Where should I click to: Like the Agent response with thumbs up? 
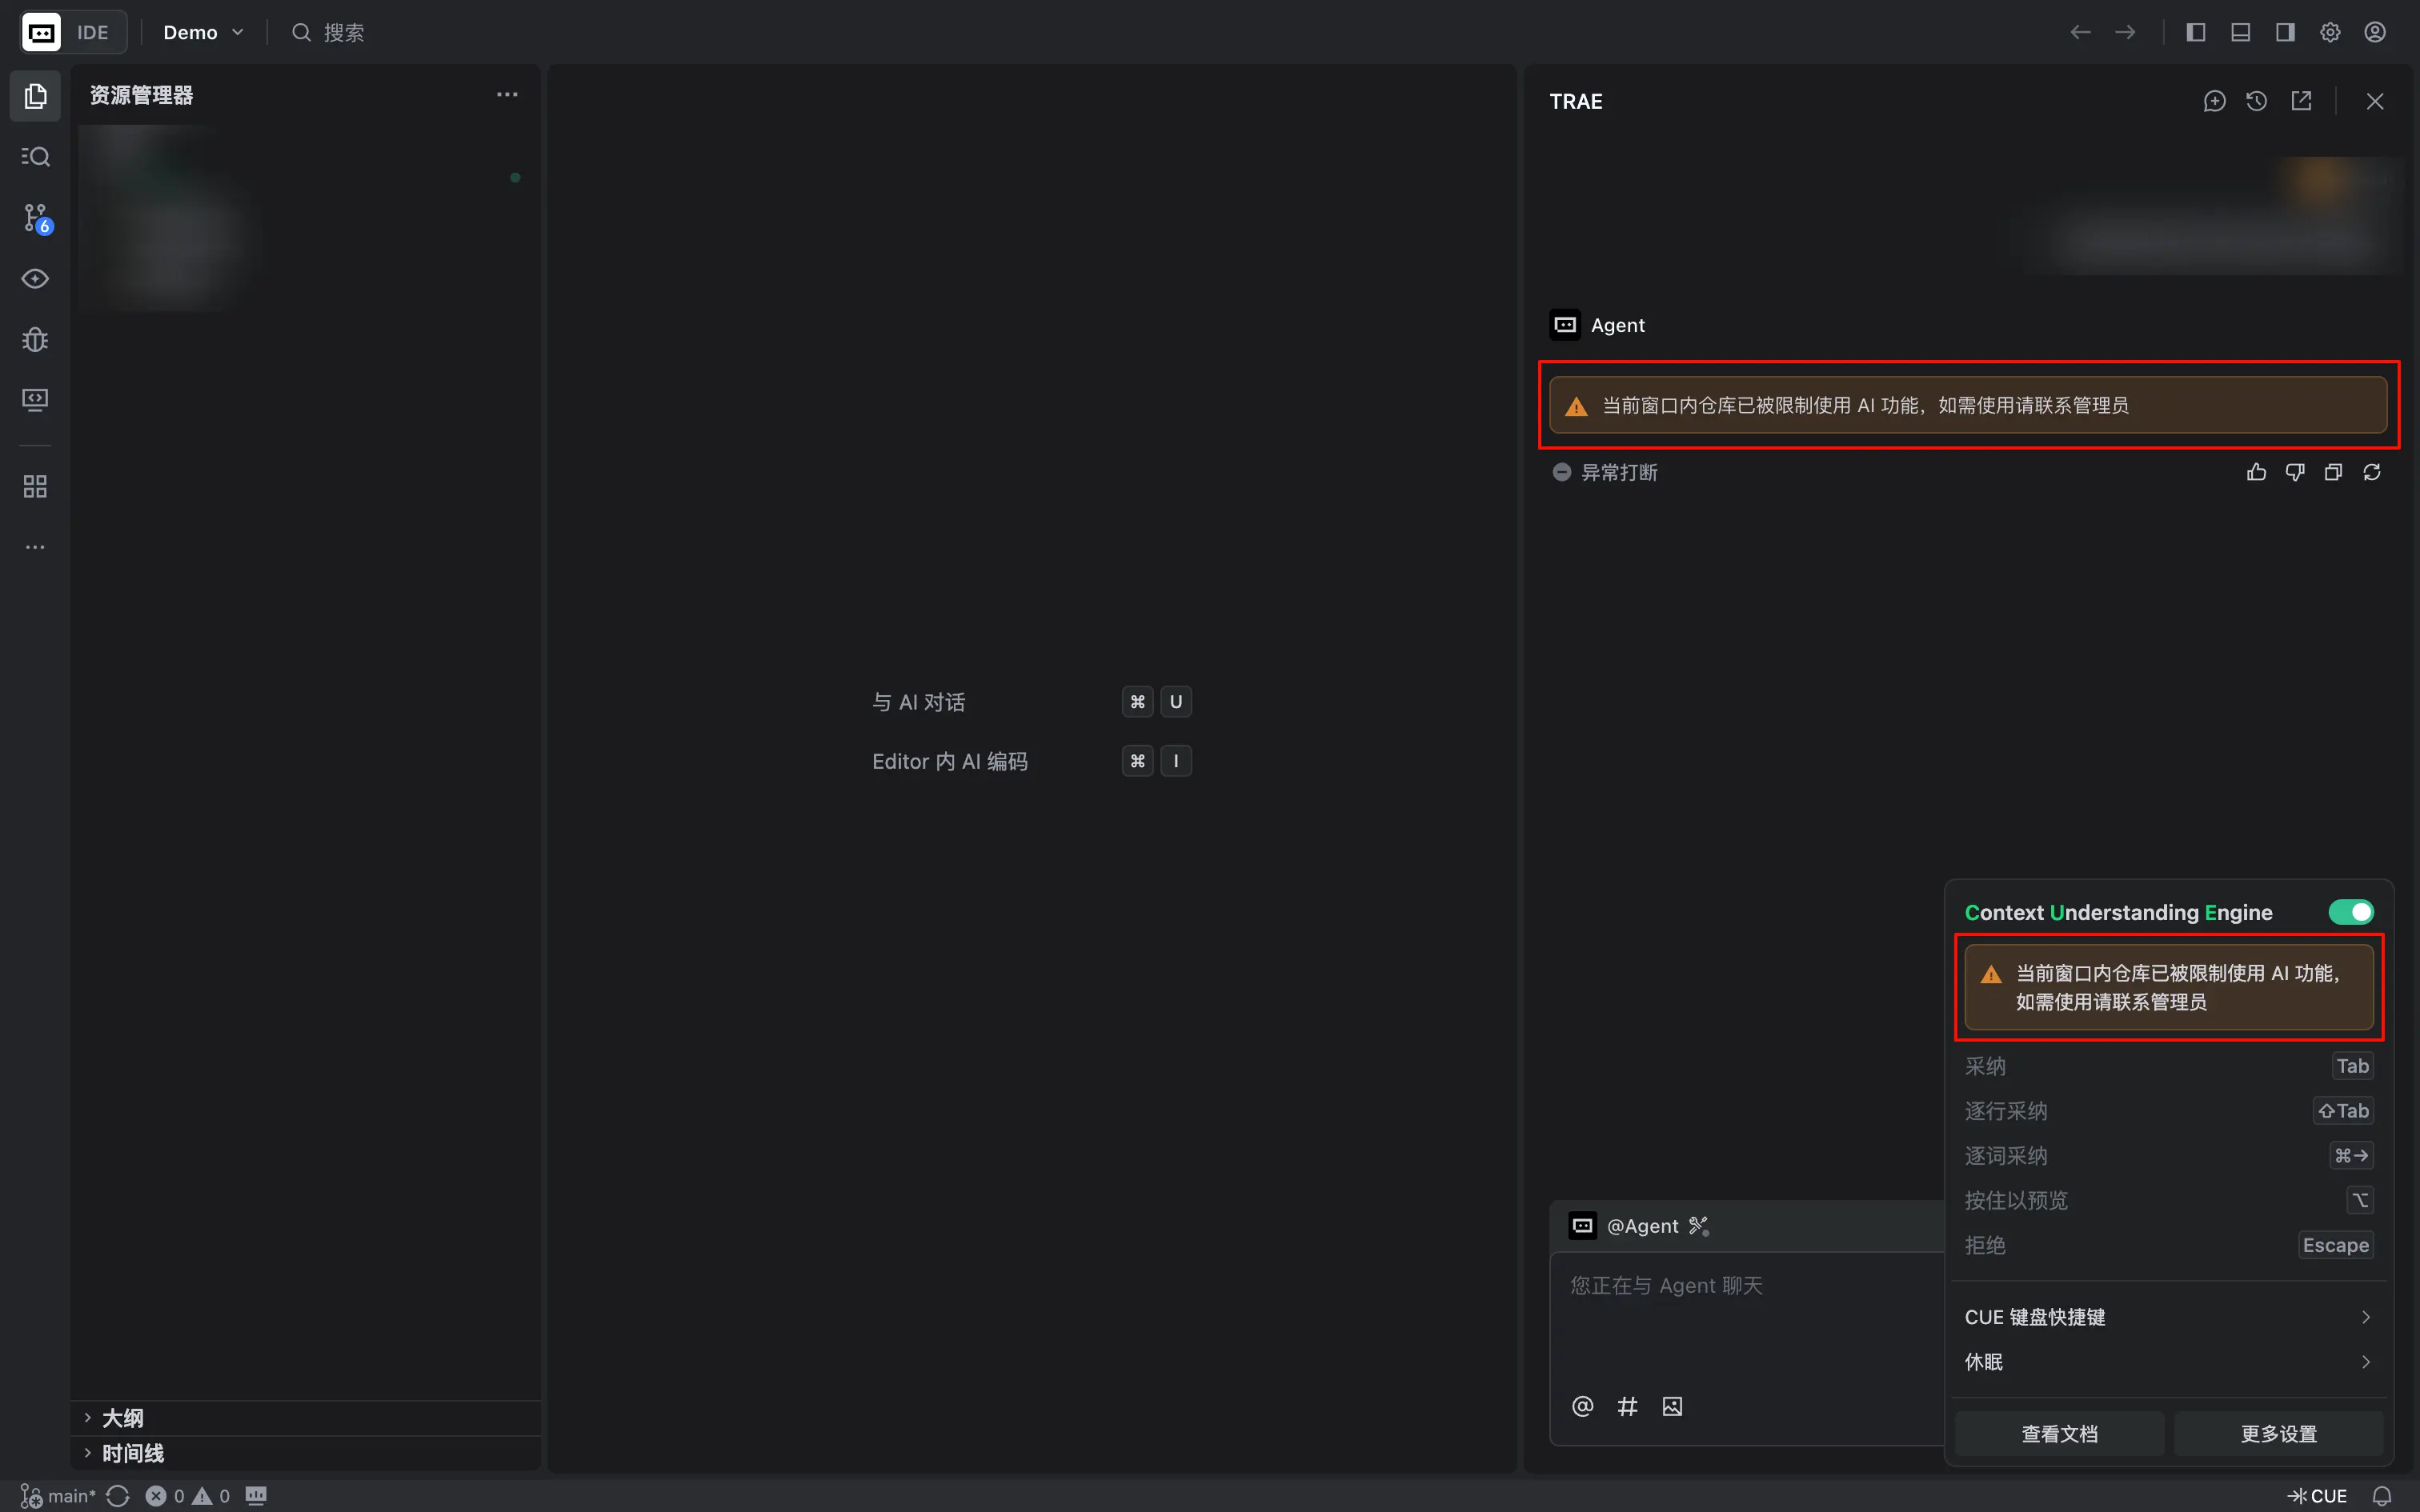(2256, 472)
